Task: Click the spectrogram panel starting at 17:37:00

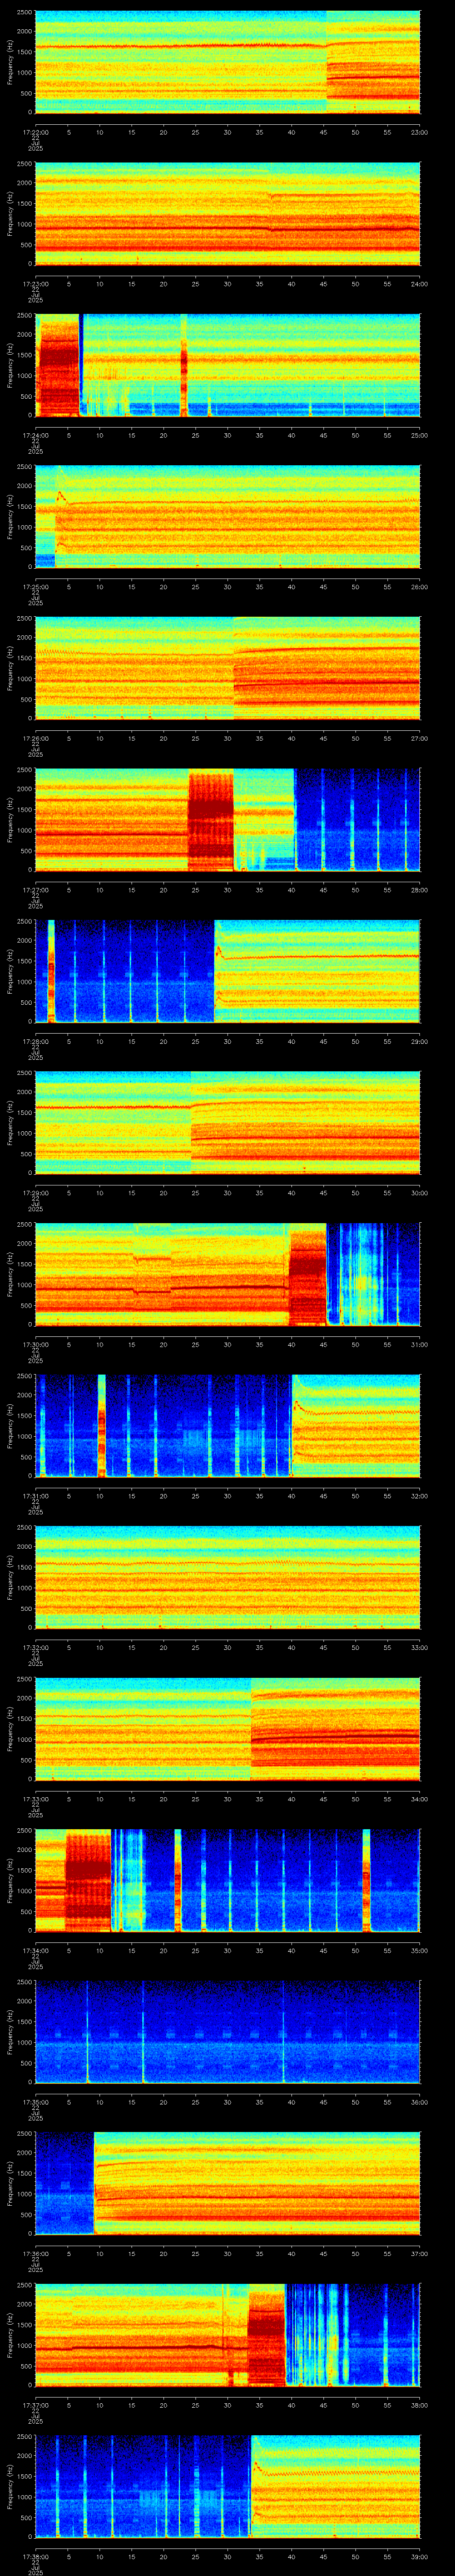Action: pos(227,2335)
